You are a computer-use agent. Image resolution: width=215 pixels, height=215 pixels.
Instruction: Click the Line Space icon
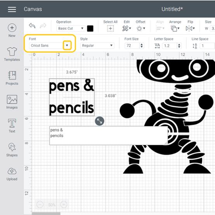[x=195, y=46]
